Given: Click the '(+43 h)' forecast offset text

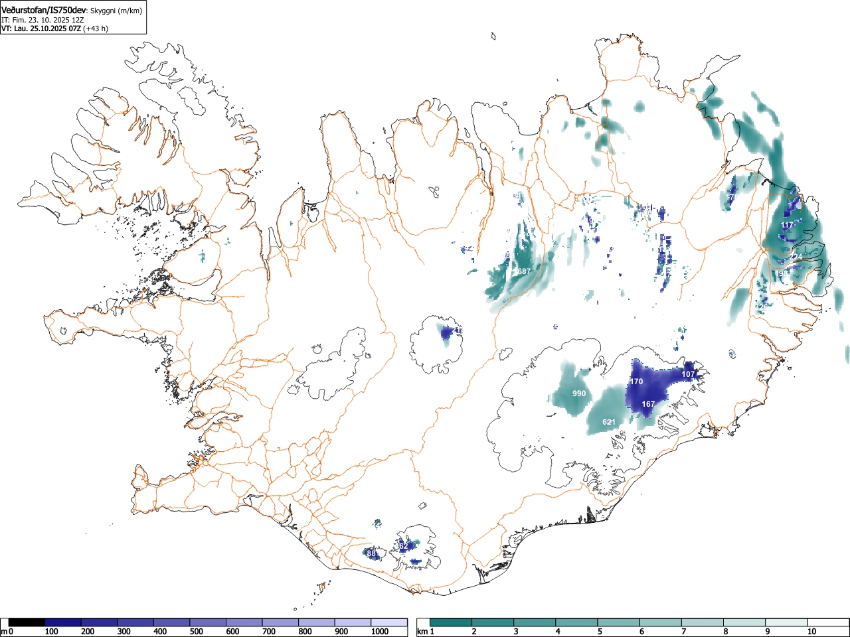Looking at the screenshot, I should coord(96,29).
